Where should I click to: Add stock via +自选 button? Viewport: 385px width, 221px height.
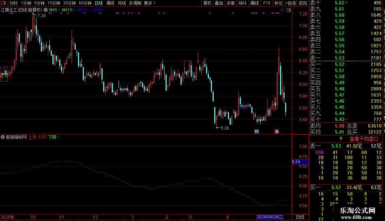(291, 3)
